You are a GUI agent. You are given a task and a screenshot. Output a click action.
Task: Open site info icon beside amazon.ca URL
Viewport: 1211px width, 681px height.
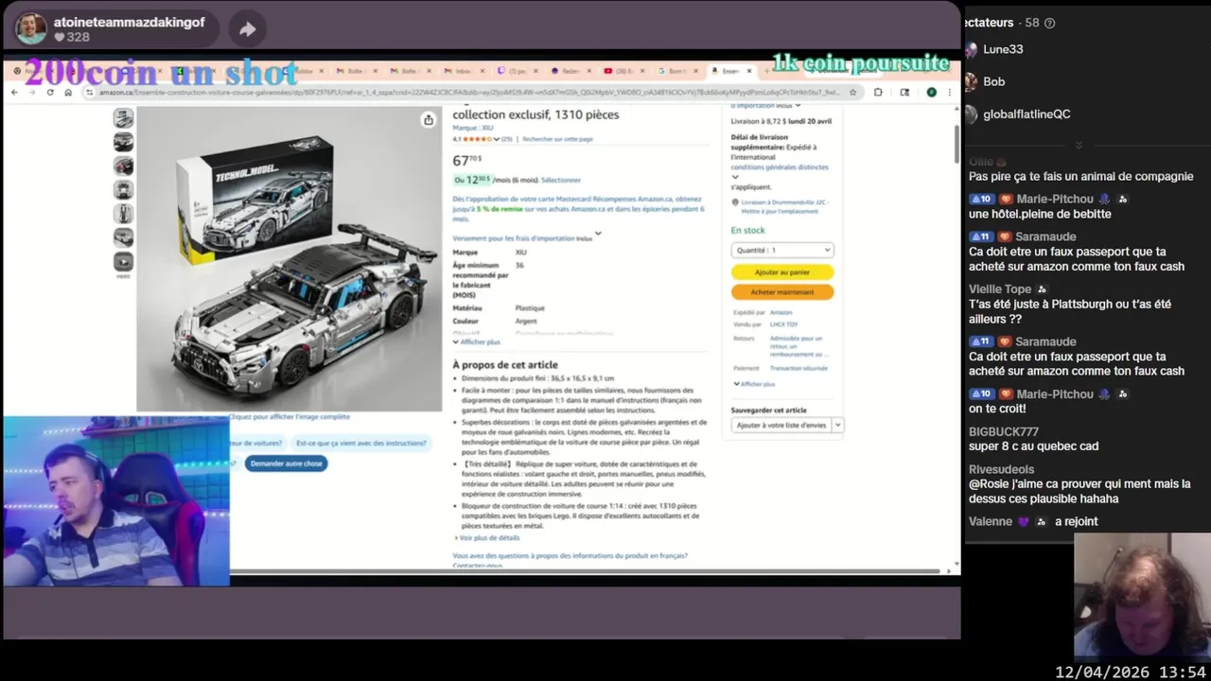90,93
